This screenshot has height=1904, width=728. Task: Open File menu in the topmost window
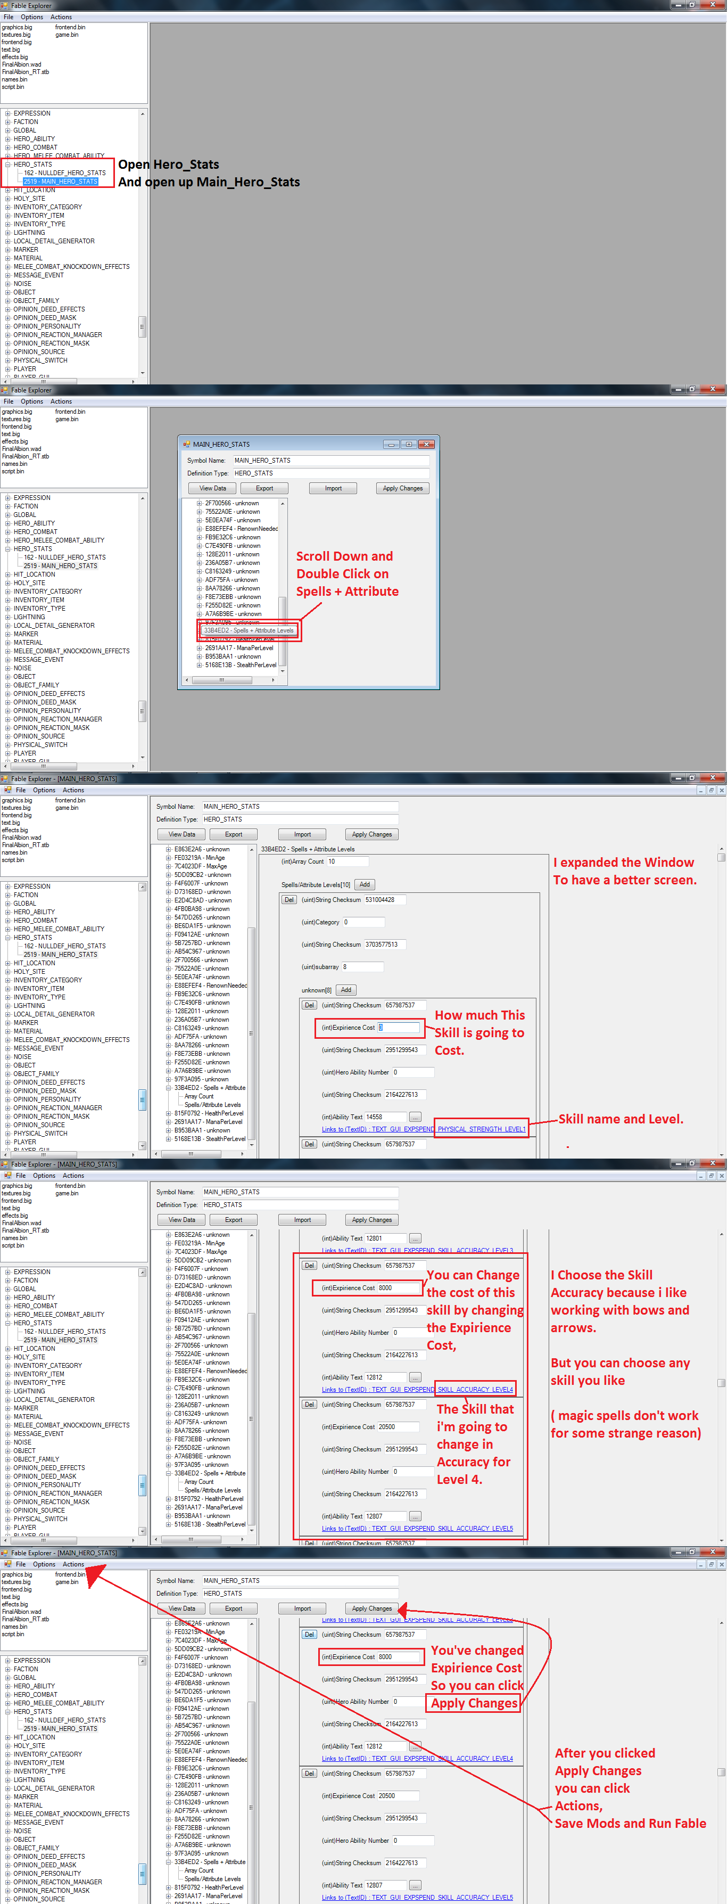click(8, 17)
